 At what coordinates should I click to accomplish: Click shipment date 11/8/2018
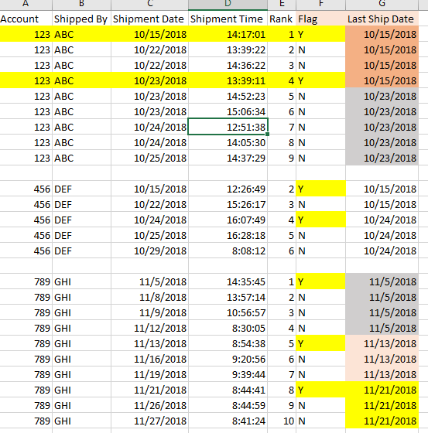pyautogui.click(x=149, y=297)
